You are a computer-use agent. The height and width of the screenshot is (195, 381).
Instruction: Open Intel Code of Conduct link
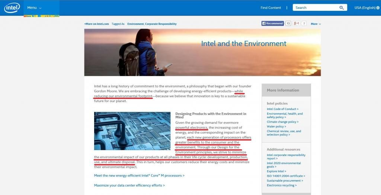283,109
